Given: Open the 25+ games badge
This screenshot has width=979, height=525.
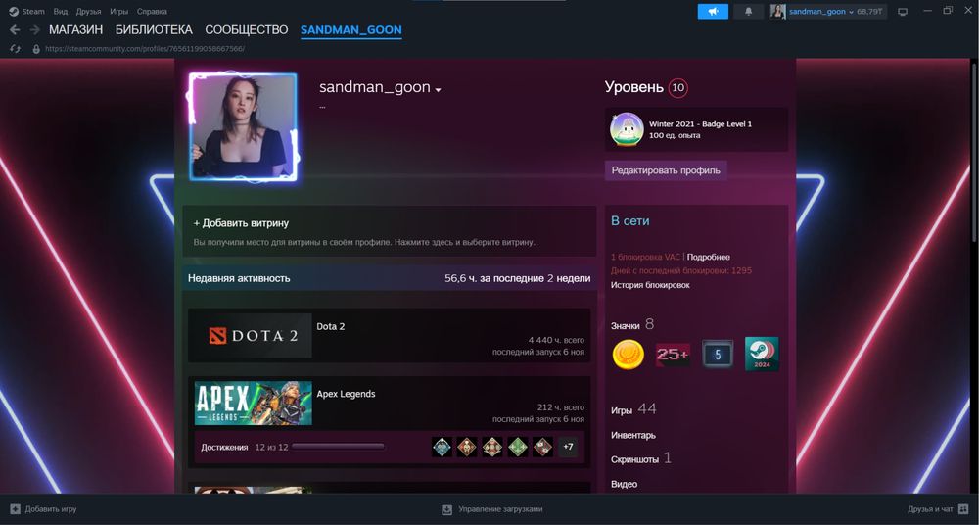Looking at the screenshot, I should coord(673,355).
